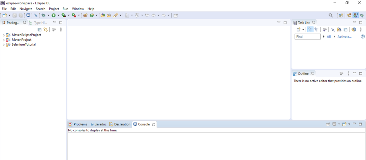The width and height of the screenshot is (366, 160).
Task: Click the New wizard toolbar icon
Action: (4, 15)
